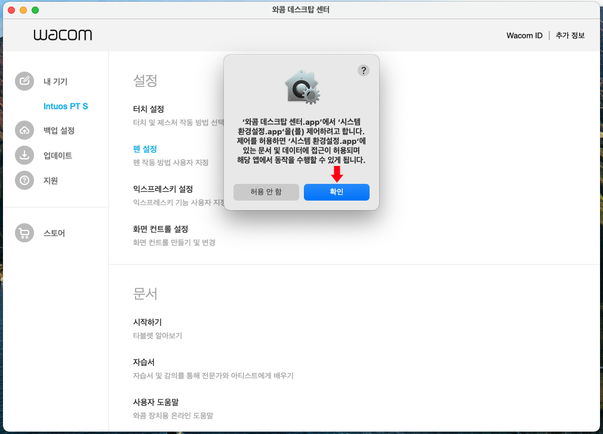Click the help question mark in the dialog
This screenshot has height=434, width=603.
pyautogui.click(x=364, y=70)
